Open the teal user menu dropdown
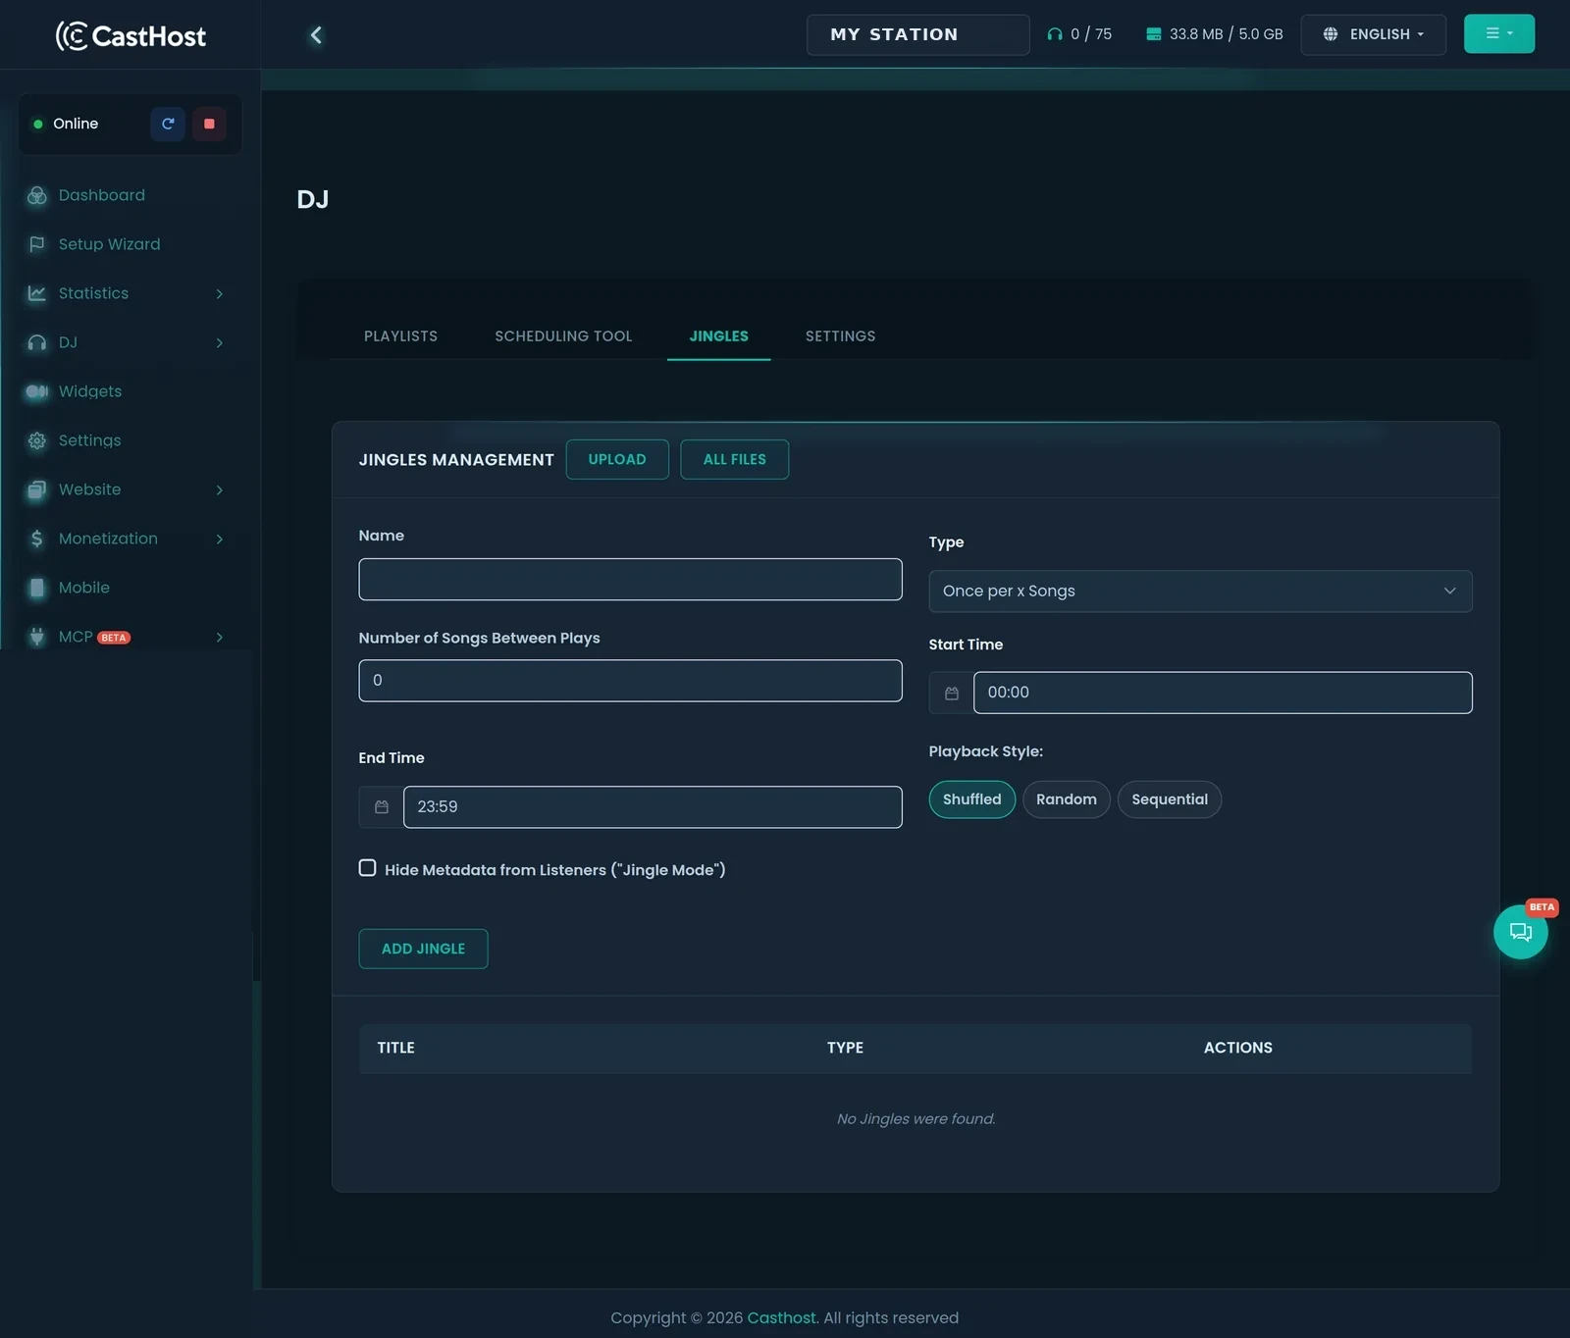 point(1498,34)
